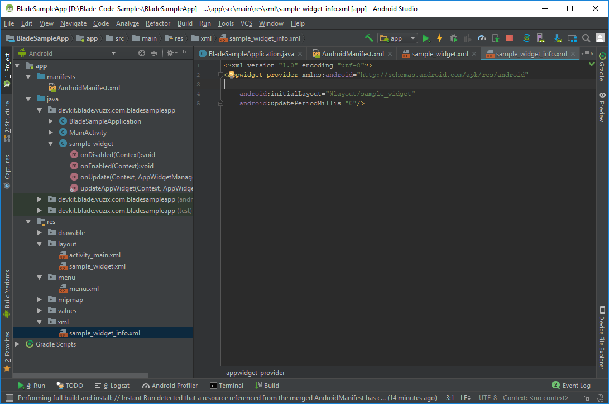609x404 pixels.
Task: Open the AVD Manager icon
Action: point(540,38)
